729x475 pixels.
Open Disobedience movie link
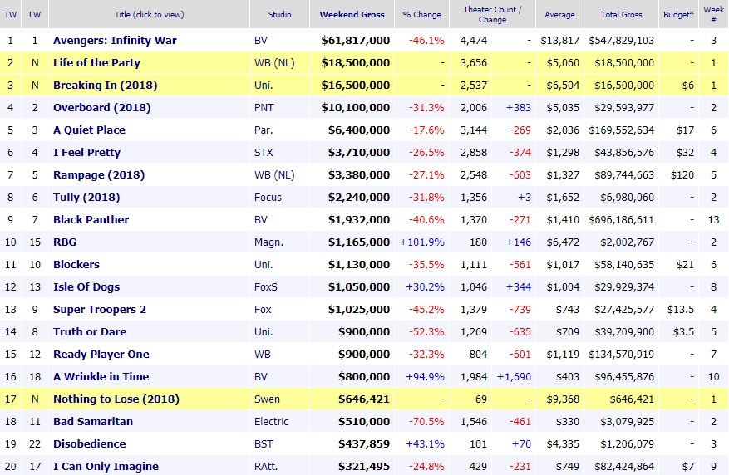[90, 444]
